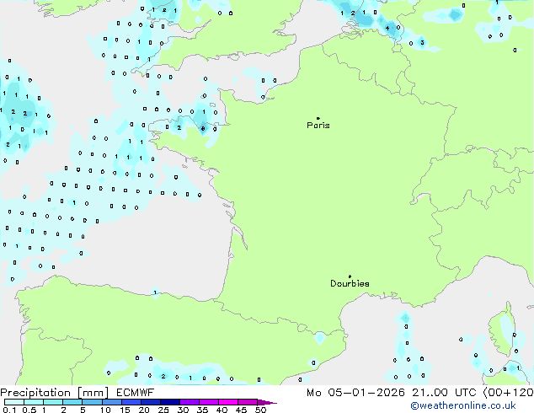This screenshot has height=413, width=534.
Task: Select the Dourbies location label
Action: pyautogui.click(x=350, y=283)
